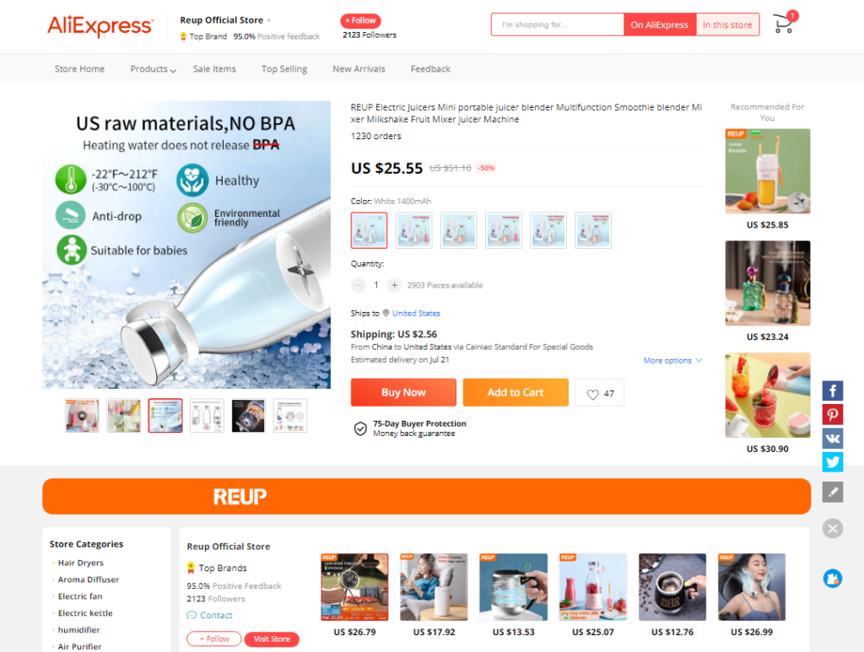Expand More options for shipping
The width and height of the screenshot is (864, 652).
click(672, 360)
